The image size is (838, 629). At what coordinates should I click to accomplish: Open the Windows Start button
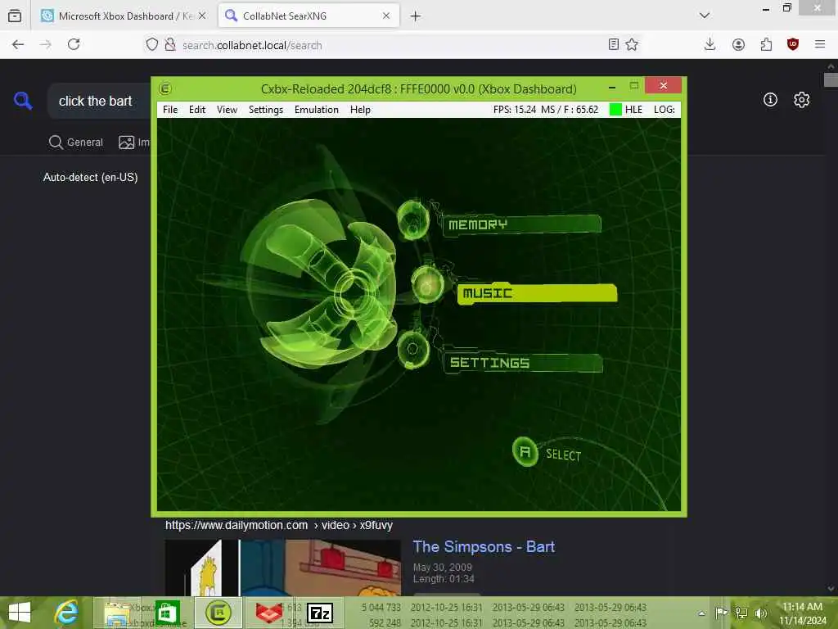pyautogui.click(x=20, y=613)
